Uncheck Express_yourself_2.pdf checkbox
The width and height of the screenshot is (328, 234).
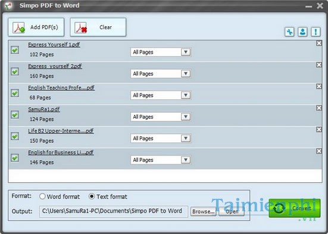tap(15, 71)
